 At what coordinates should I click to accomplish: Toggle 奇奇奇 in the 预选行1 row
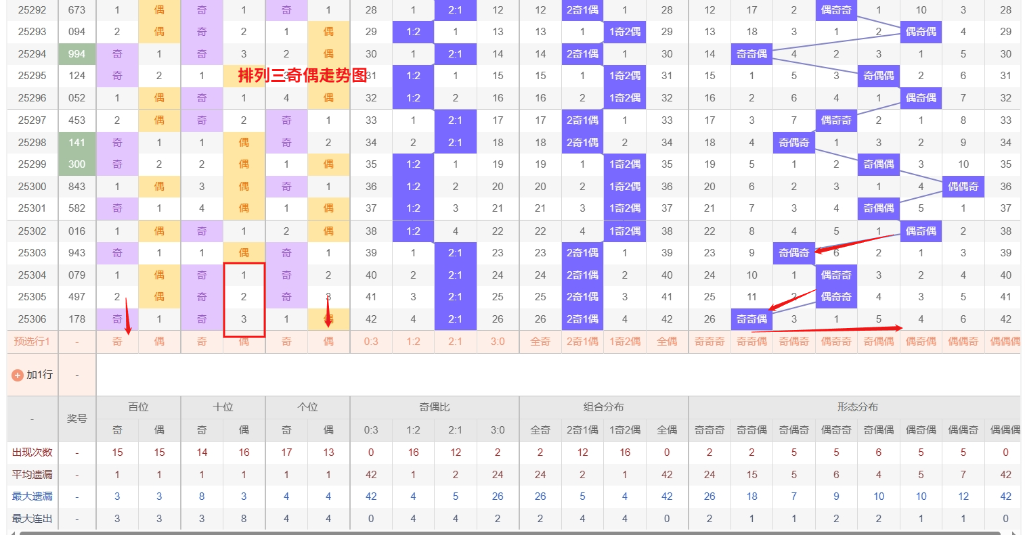(710, 342)
